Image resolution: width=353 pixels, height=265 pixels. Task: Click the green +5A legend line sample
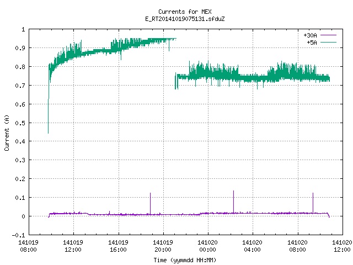click(x=328, y=42)
